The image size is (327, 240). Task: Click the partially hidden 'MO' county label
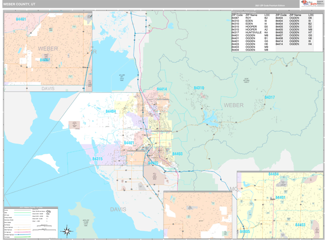(x=233, y=189)
